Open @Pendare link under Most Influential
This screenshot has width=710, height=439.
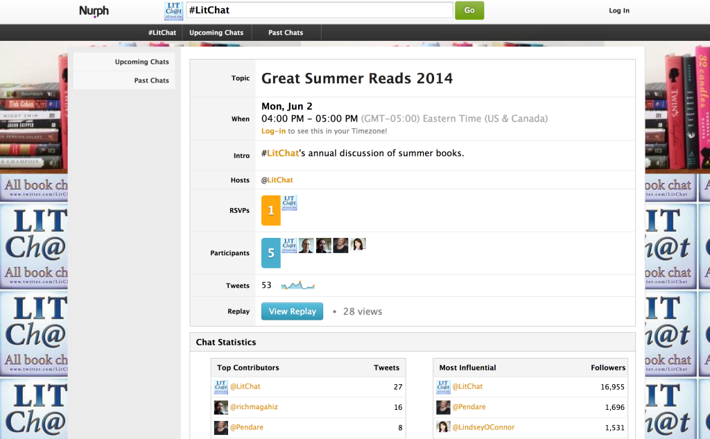(469, 407)
